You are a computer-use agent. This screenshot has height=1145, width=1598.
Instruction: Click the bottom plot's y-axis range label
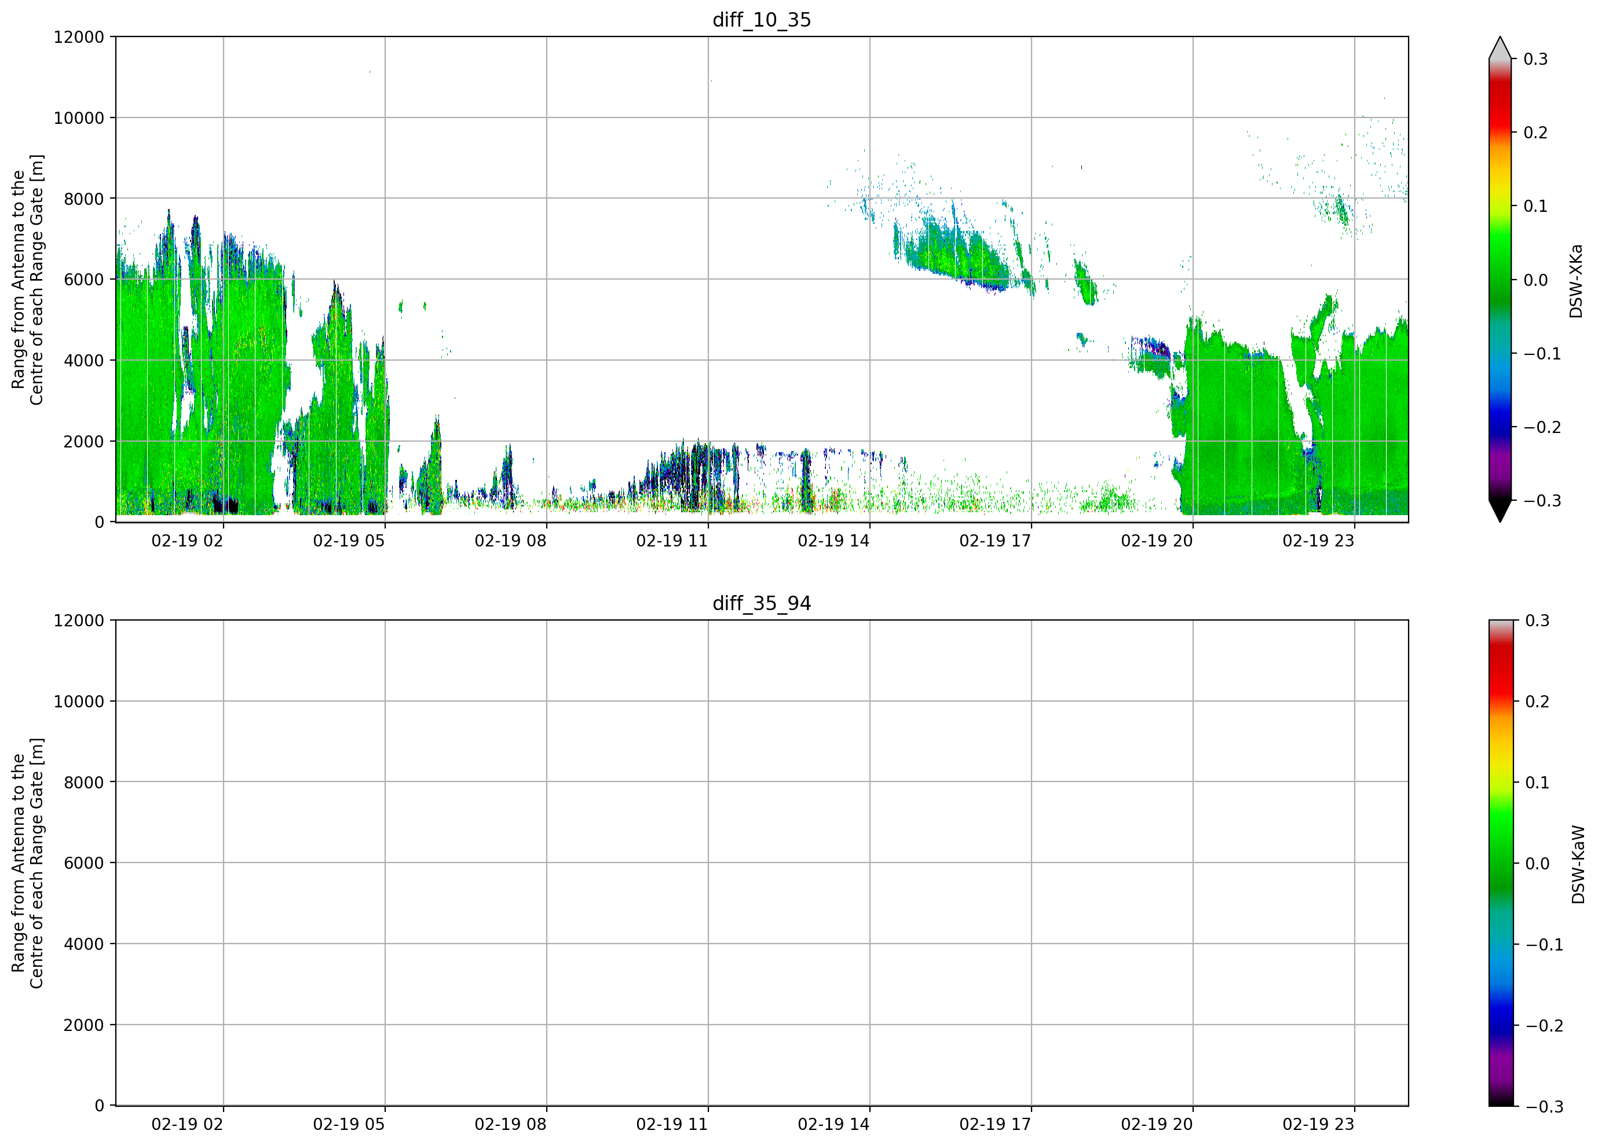tap(27, 863)
